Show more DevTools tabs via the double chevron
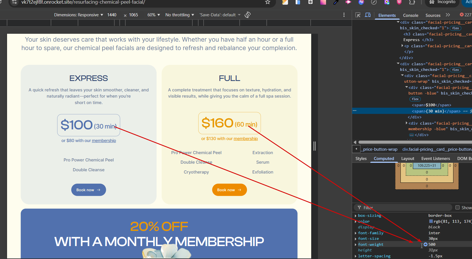Viewport: 472px width, 259px height. coord(448,15)
